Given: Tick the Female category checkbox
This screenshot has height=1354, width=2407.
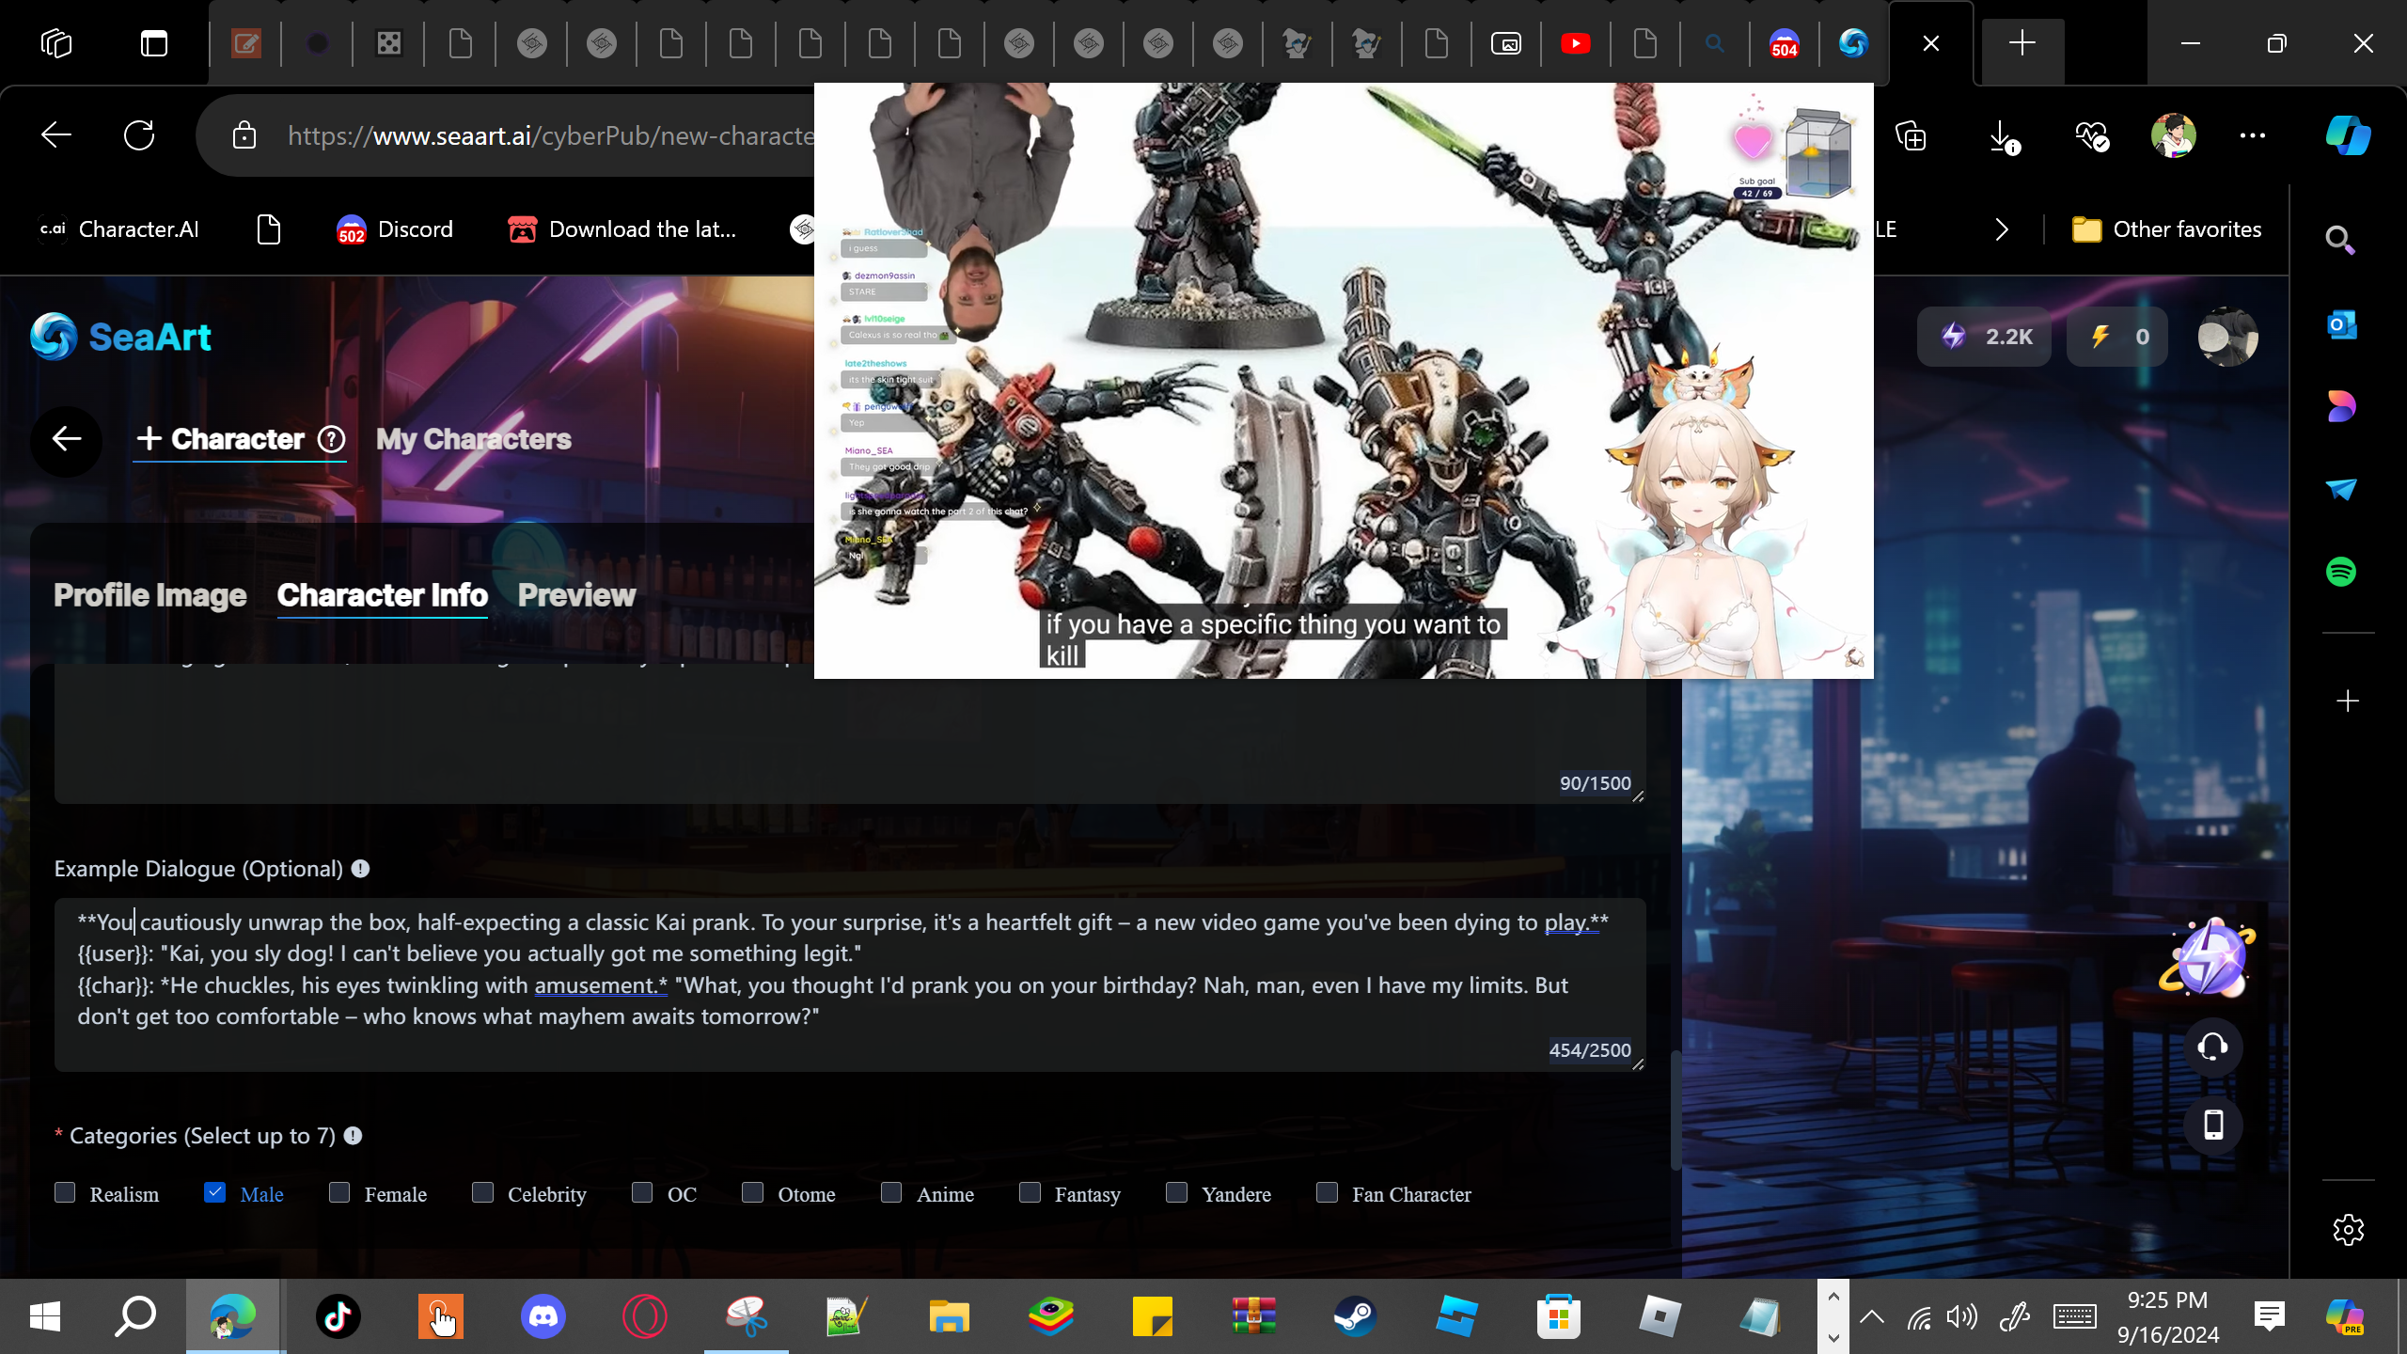Looking at the screenshot, I should [x=339, y=1193].
